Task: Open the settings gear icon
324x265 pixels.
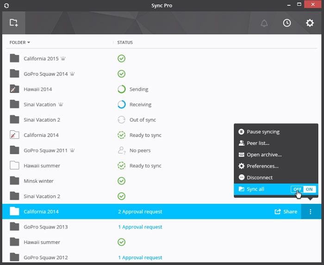Action: click(310, 23)
